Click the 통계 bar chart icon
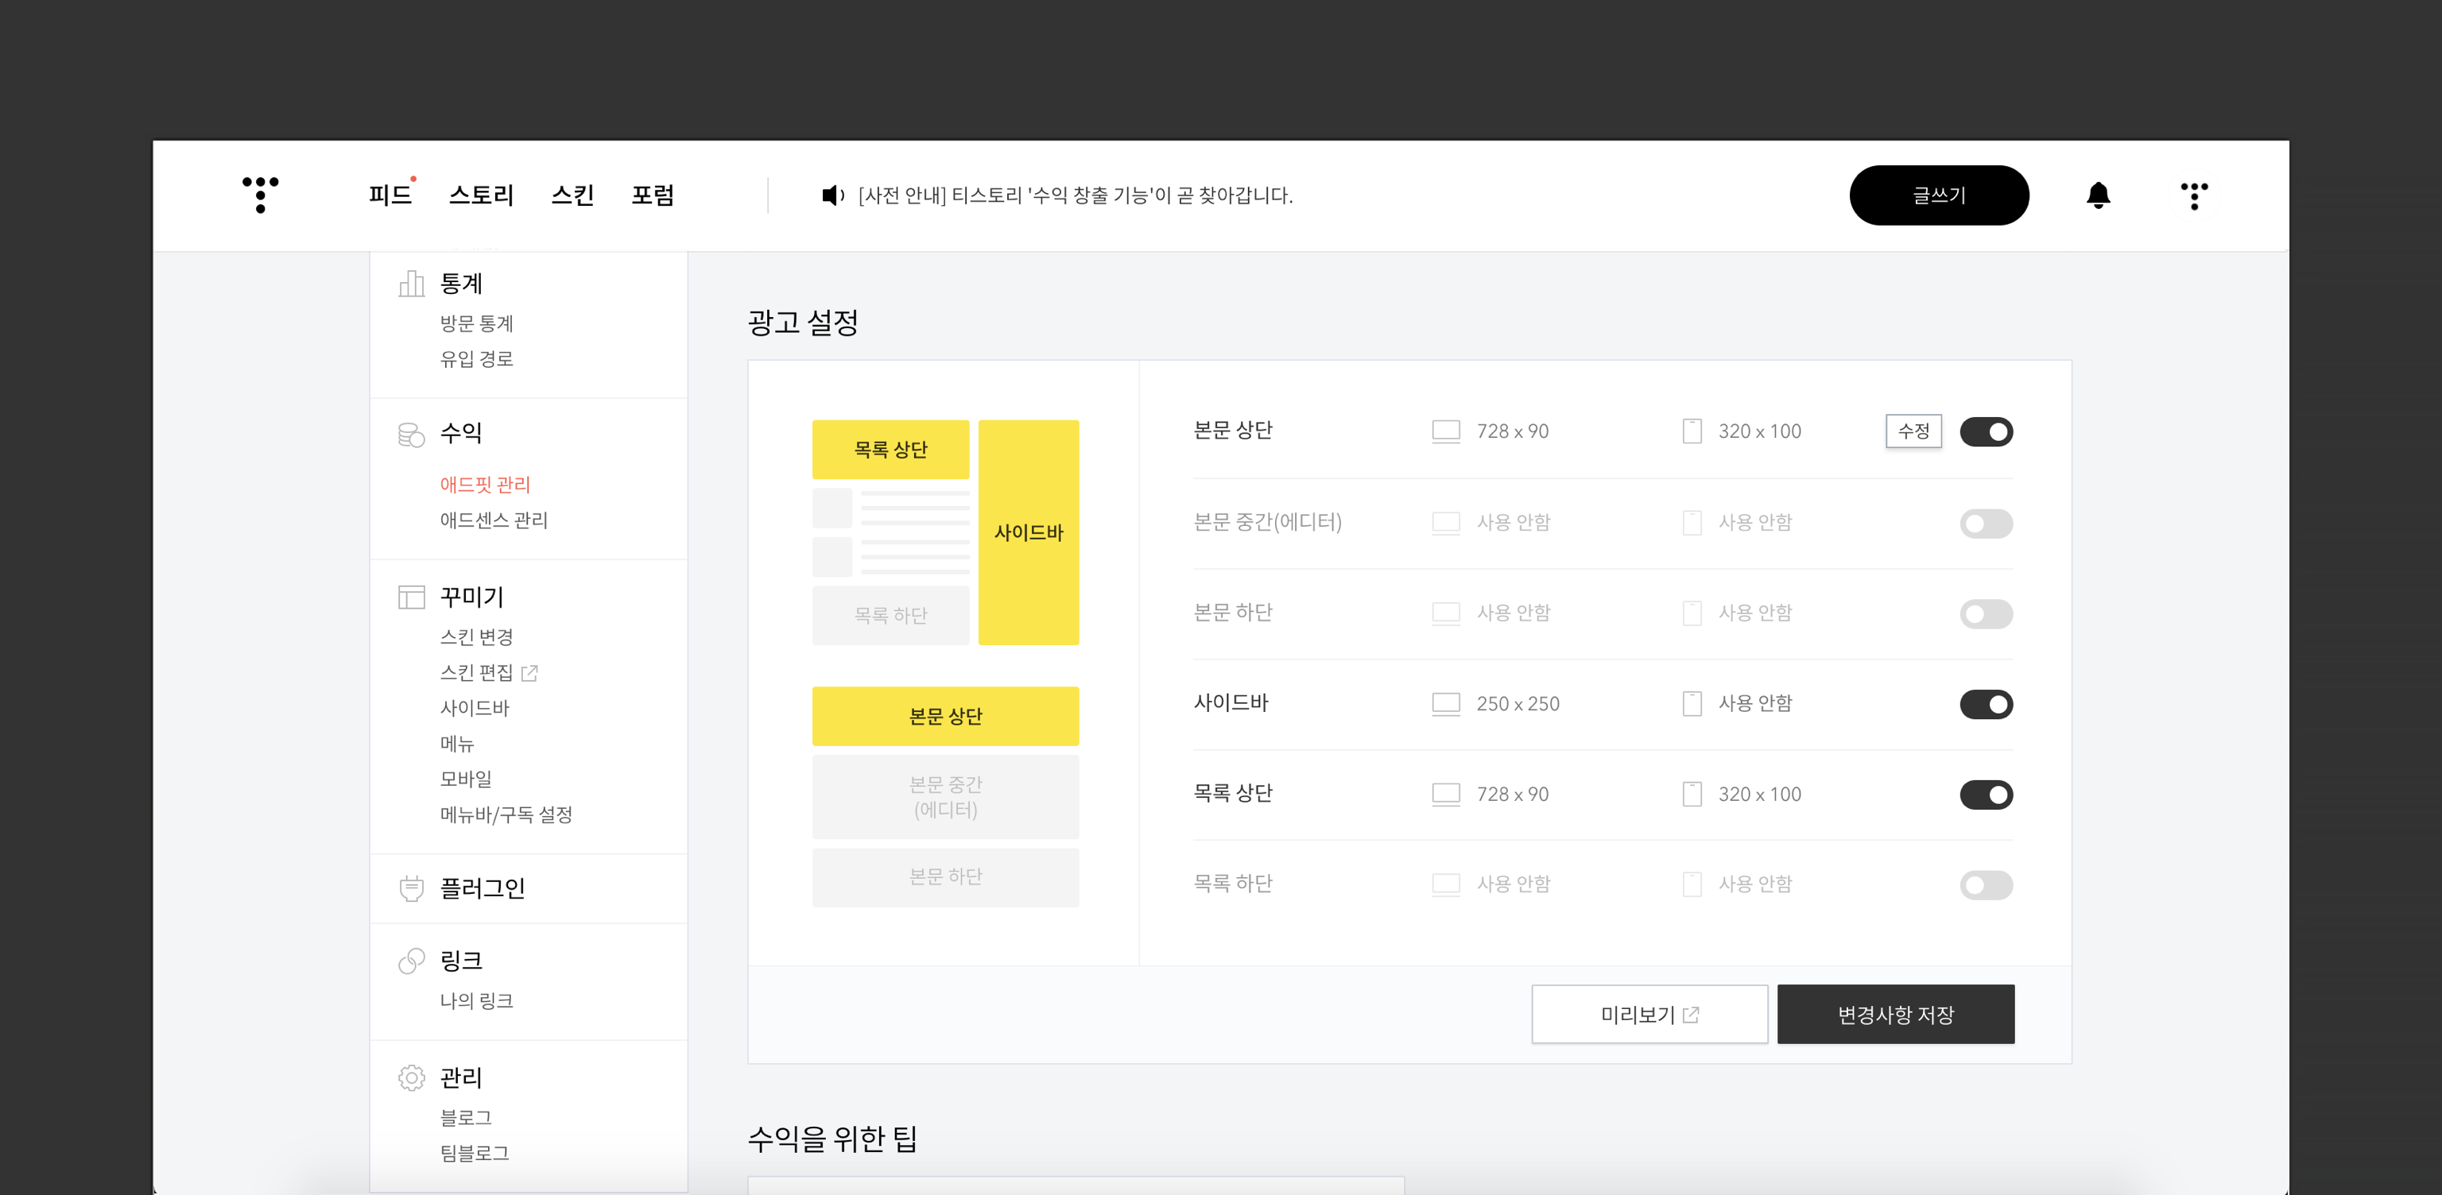Screen dimensions: 2442x1195 412,284
